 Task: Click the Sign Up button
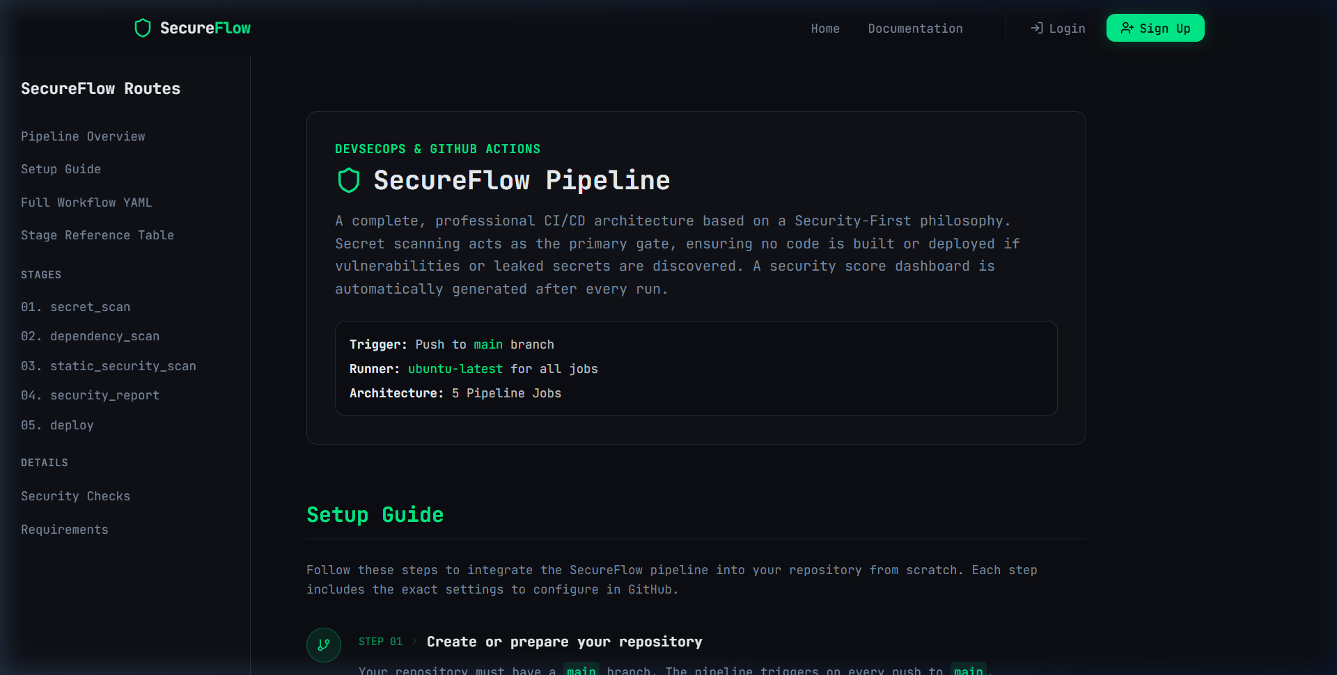pos(1155,28)
